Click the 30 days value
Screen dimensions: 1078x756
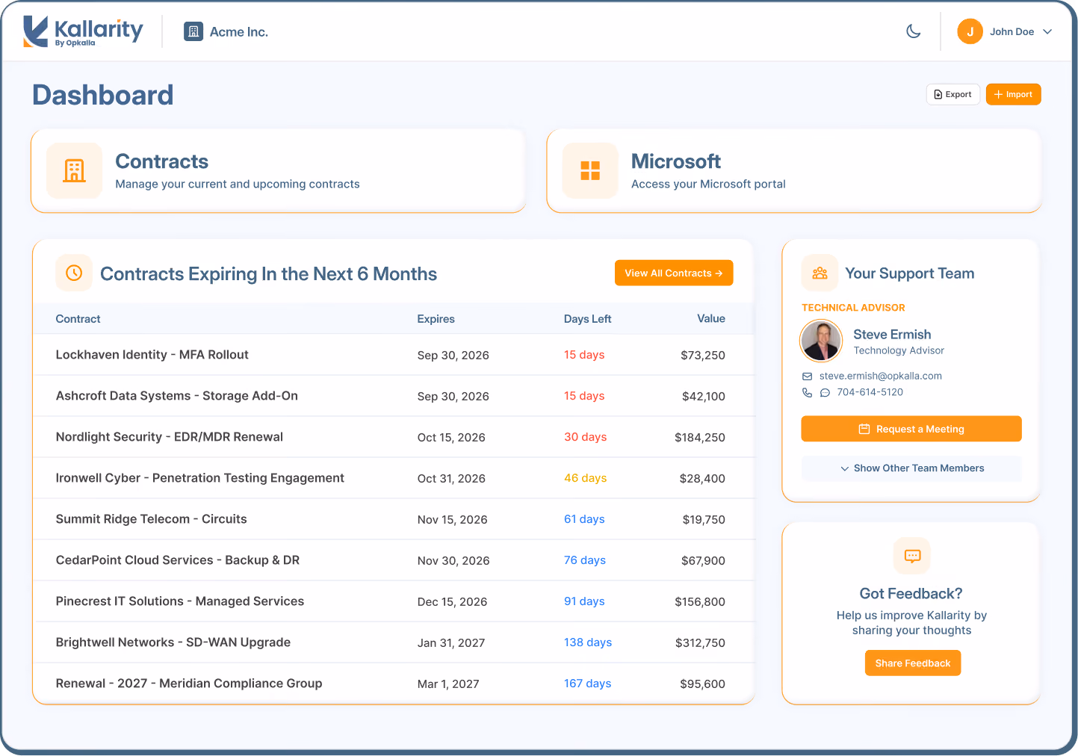pyautogui.click(x=585, y=437)
